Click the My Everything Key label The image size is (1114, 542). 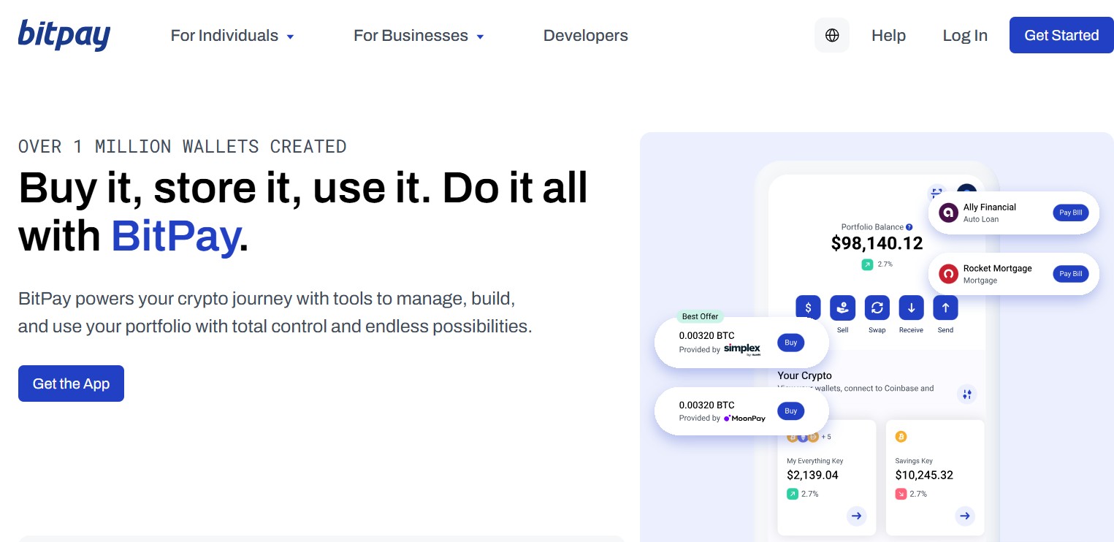815,461
